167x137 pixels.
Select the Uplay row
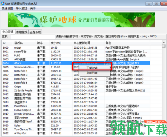point(76,126)
